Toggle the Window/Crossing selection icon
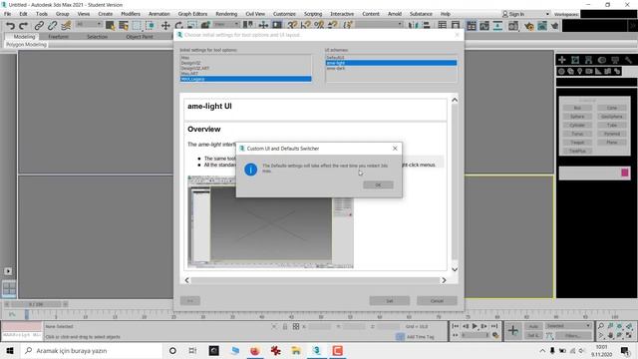This screenshot has width=638, height=359. 151,26
